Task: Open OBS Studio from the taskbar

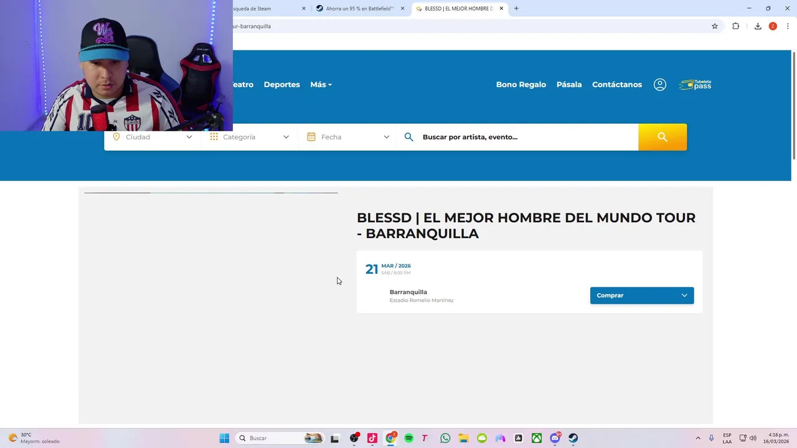Action: (x=354, y=438)
